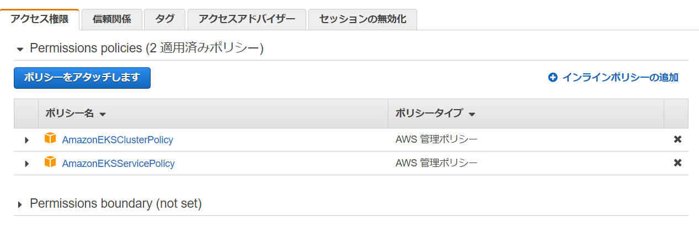The image size is (699, 227).
Task: Click the AmazonEKSClusterPolicy orange box icon
Action: click(x=50, y=139)
